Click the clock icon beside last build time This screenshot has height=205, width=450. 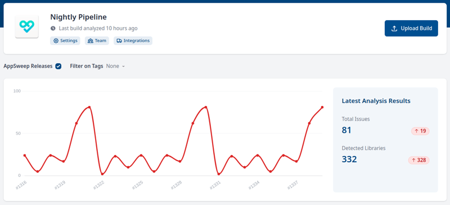point(53,29)
